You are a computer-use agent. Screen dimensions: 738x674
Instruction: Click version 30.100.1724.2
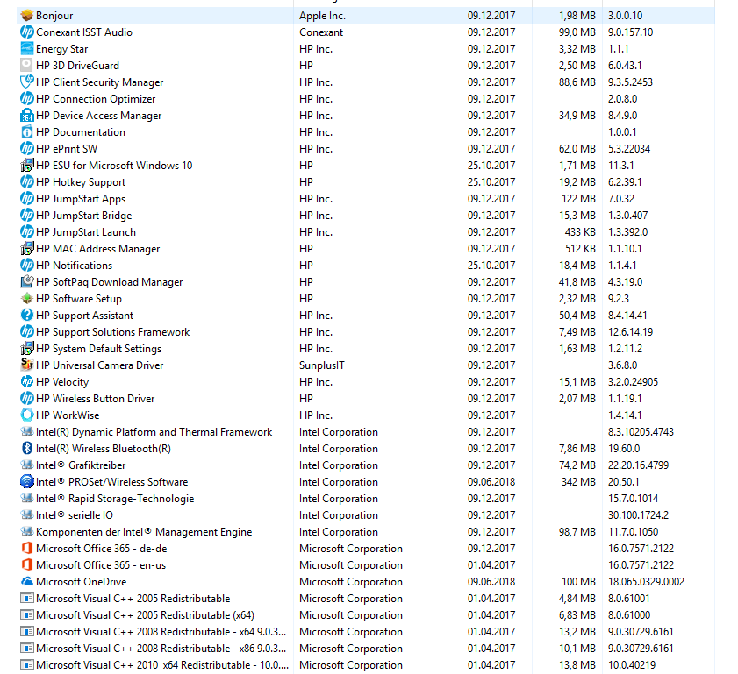pos(638,515)
